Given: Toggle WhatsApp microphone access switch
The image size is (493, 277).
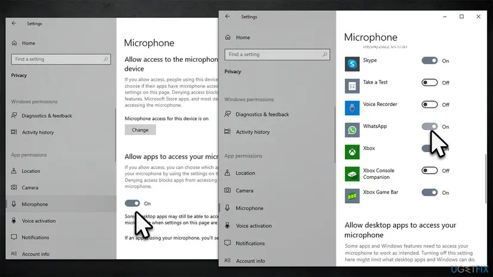Looking at the screenshot, I should [429, 127].
